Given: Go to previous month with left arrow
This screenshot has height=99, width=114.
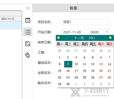Looking at the screenshot, I should click(x=59, y=38).
